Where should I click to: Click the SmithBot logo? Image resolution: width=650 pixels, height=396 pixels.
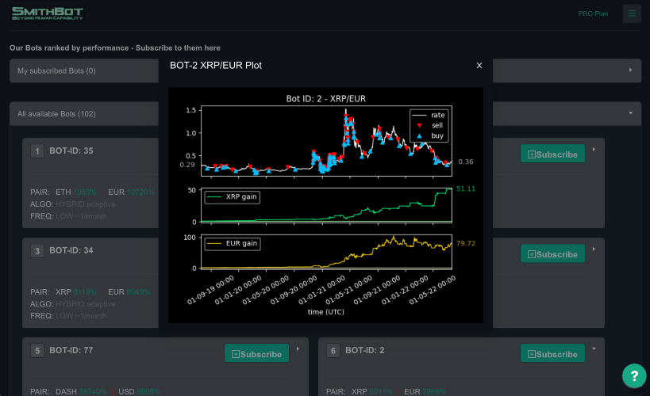48,13
